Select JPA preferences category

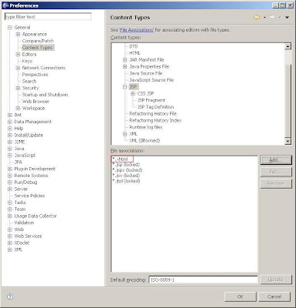(18, 162)
